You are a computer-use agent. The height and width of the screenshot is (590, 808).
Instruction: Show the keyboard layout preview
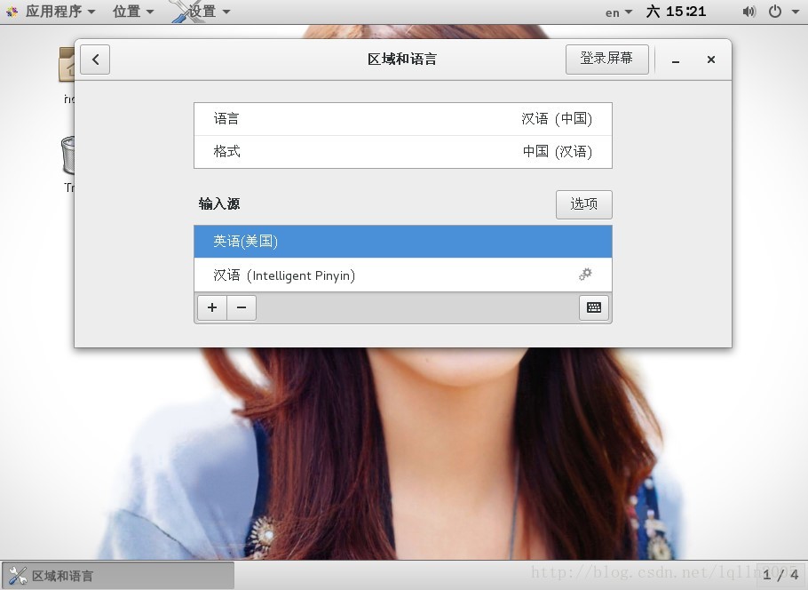click(594, 307)
